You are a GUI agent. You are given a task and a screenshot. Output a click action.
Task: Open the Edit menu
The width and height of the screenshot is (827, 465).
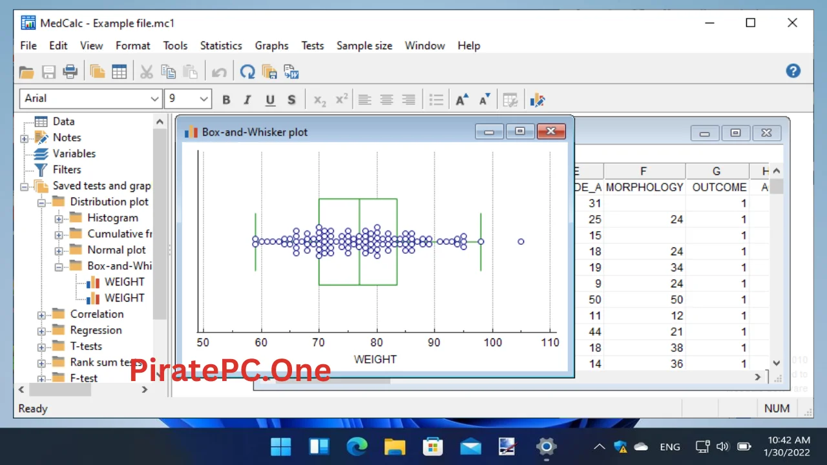click(58, 45)
